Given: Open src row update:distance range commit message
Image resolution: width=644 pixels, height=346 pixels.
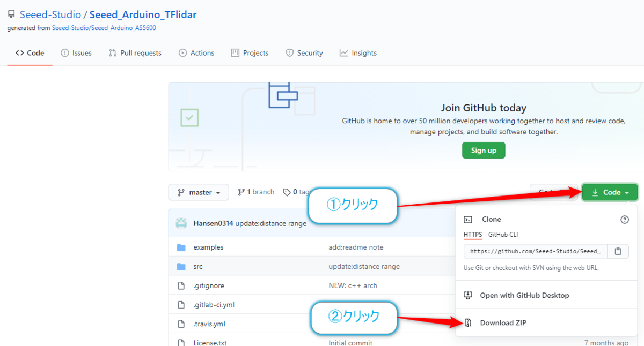Looking at the screenshot, I should (364, 266).
